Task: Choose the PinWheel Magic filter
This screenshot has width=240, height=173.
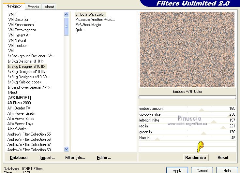Action: 88,25
